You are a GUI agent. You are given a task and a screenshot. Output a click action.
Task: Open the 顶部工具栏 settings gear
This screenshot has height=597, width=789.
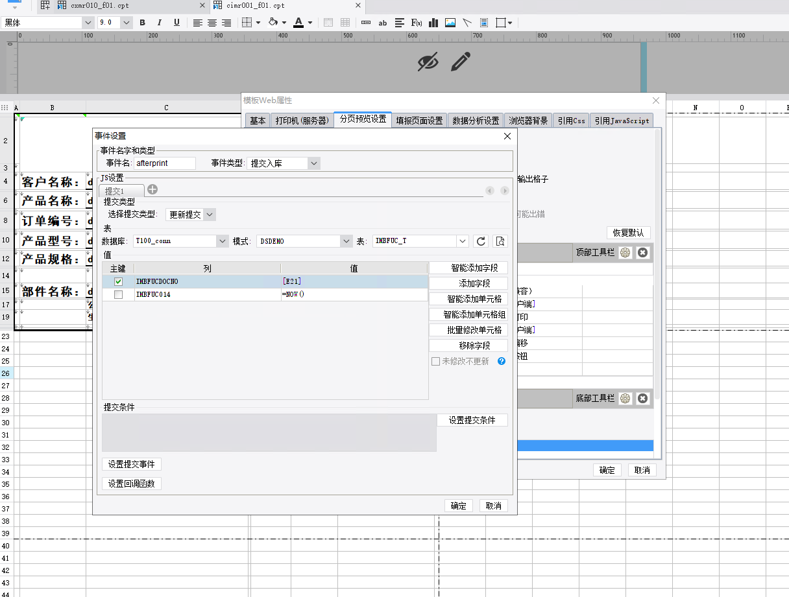coord(625,253)
